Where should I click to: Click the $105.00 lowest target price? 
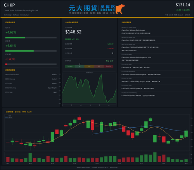click(111, 49)
